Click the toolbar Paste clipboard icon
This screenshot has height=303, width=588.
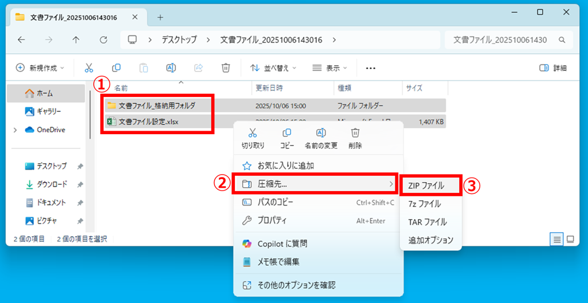(144, 68)
